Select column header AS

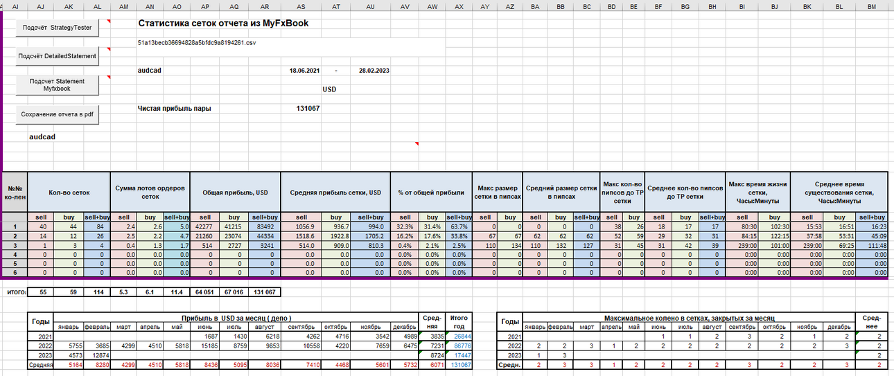coord(301,6)
